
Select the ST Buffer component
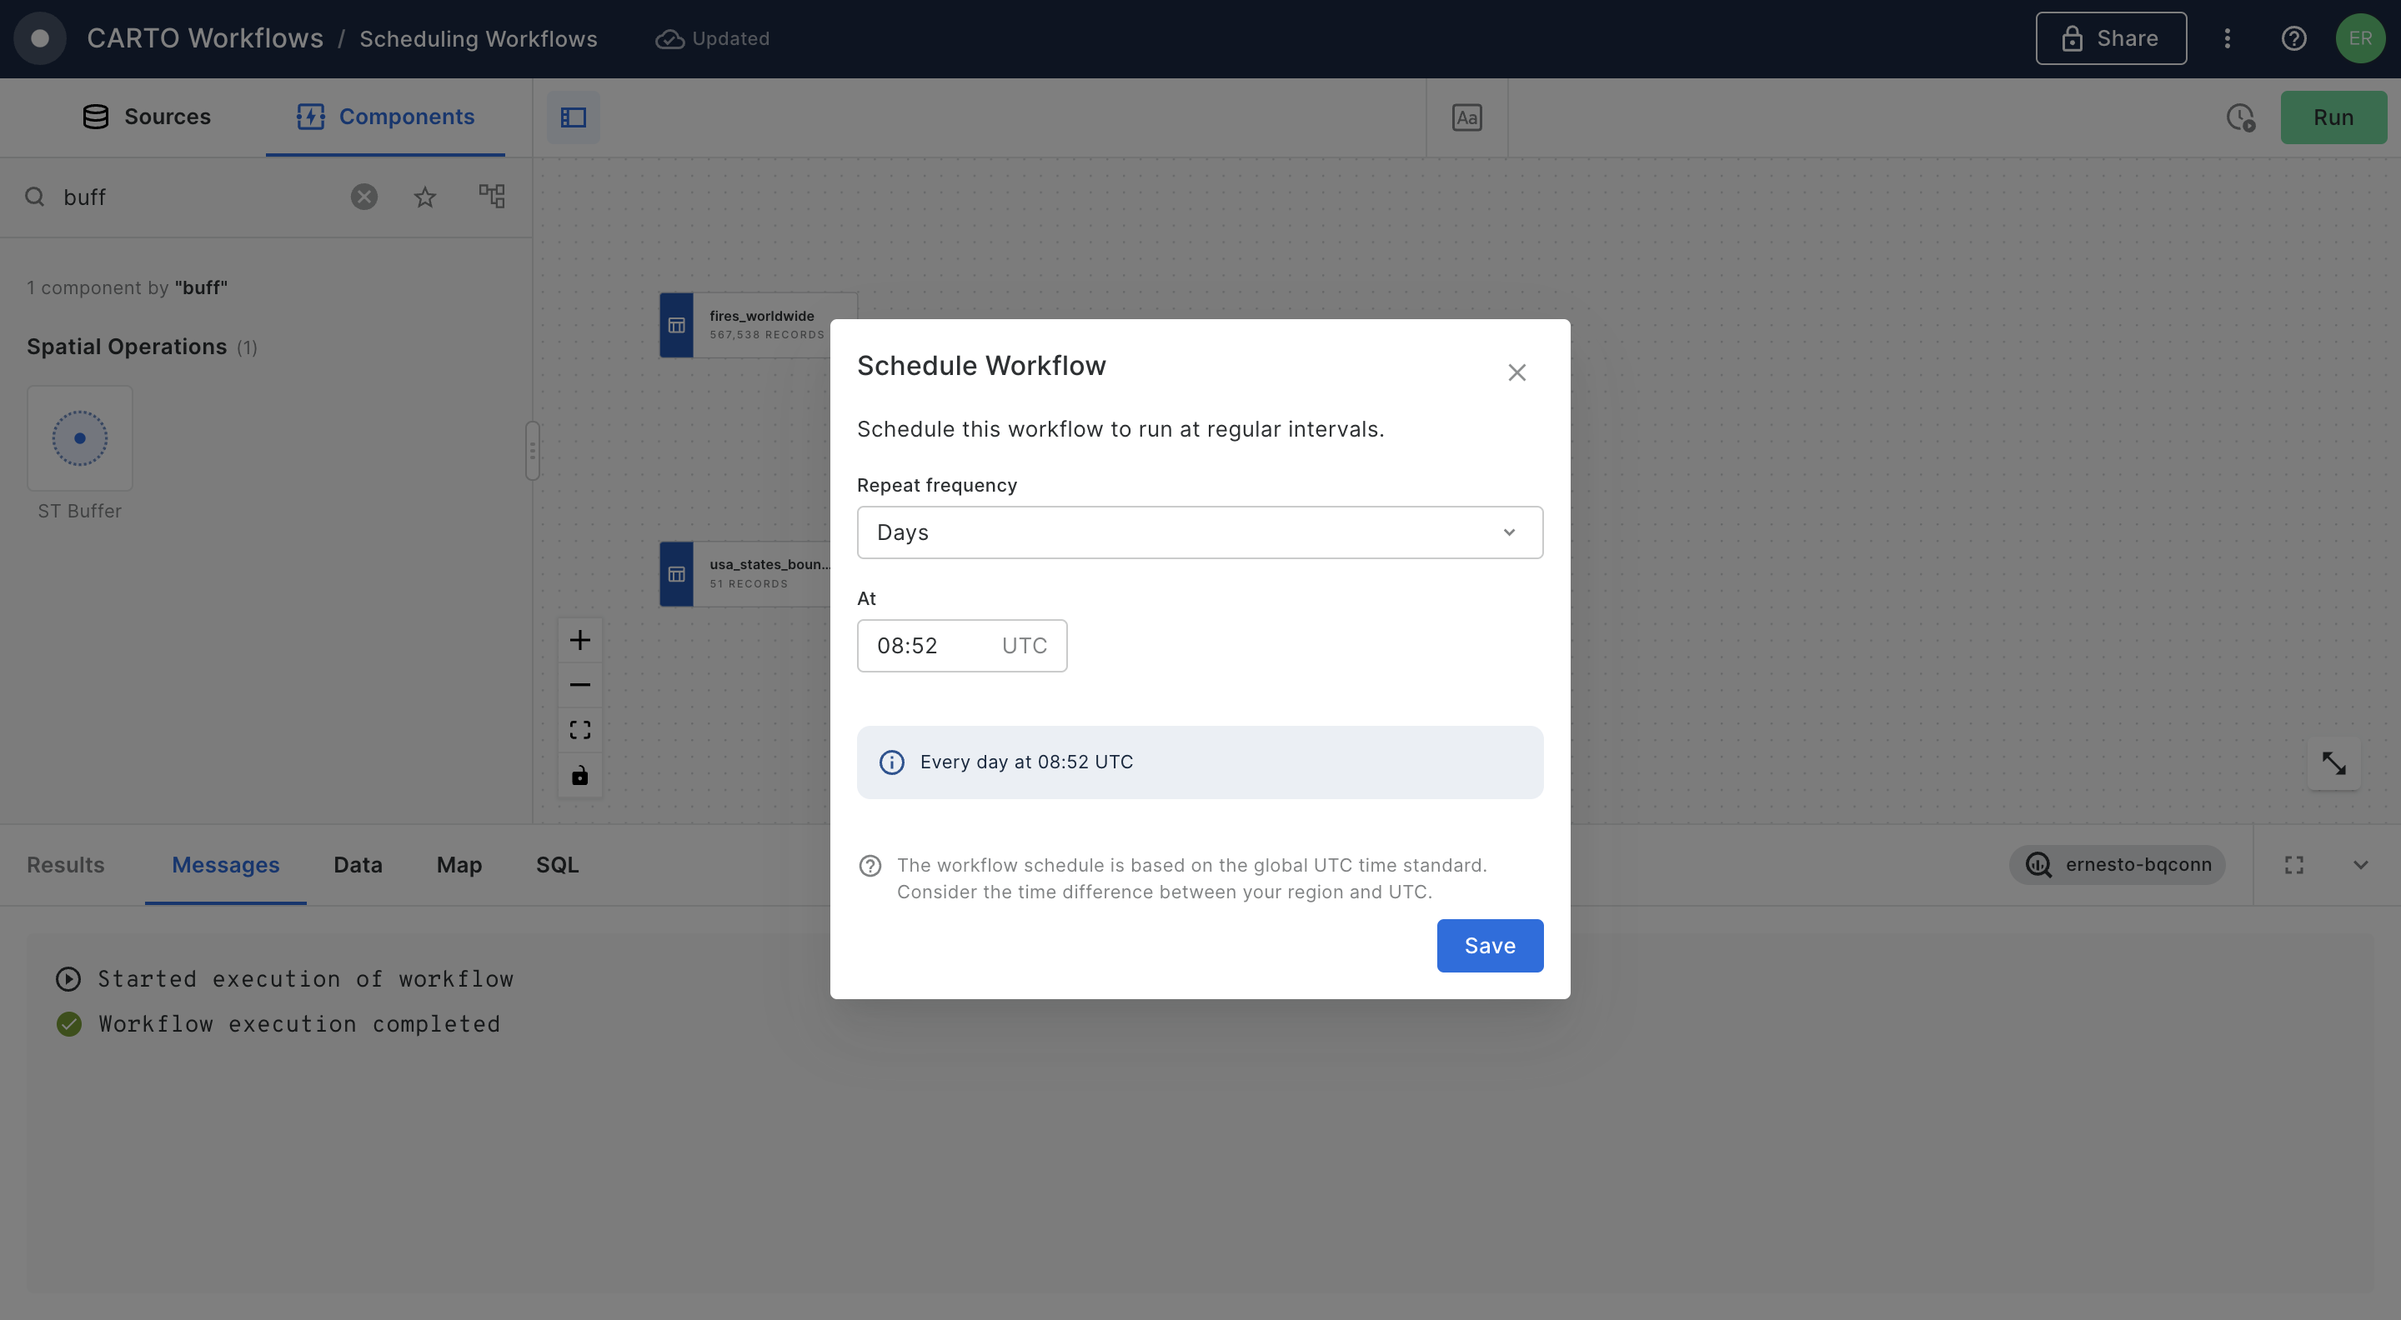(80, 439)
